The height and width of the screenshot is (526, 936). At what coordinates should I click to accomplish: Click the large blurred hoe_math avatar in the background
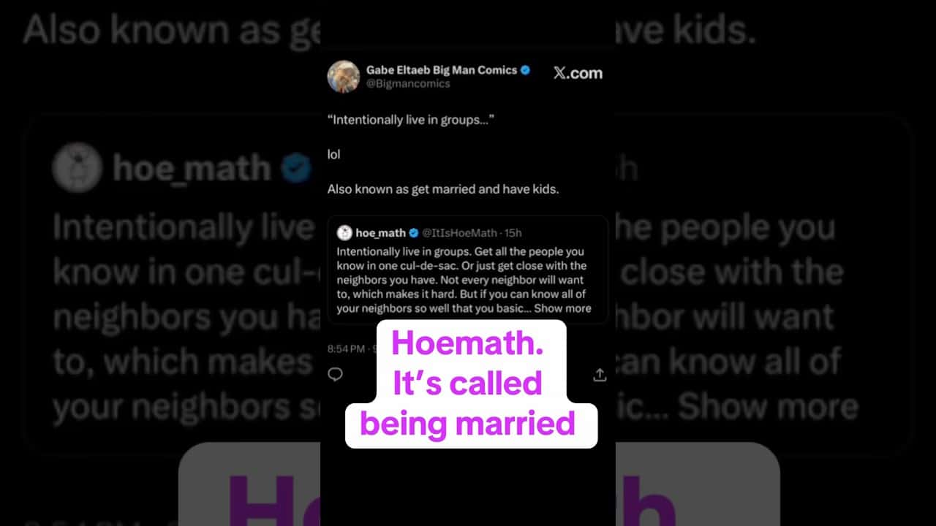(x=77, y=168)
